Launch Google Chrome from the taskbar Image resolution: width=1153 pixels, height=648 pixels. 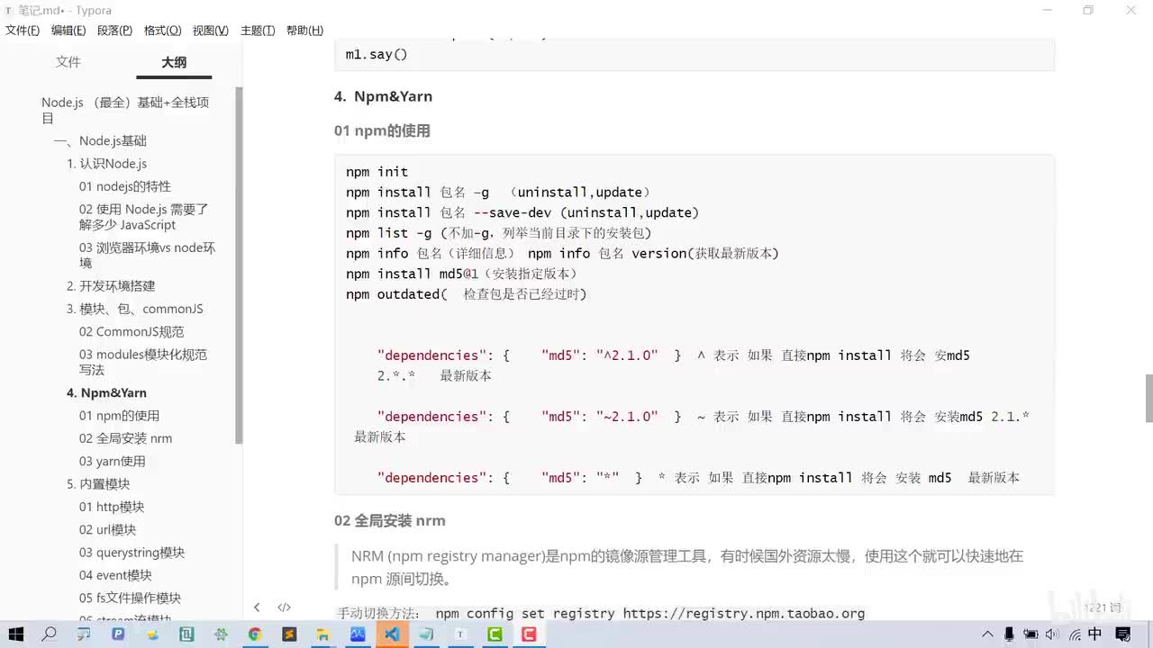point(255,634)
